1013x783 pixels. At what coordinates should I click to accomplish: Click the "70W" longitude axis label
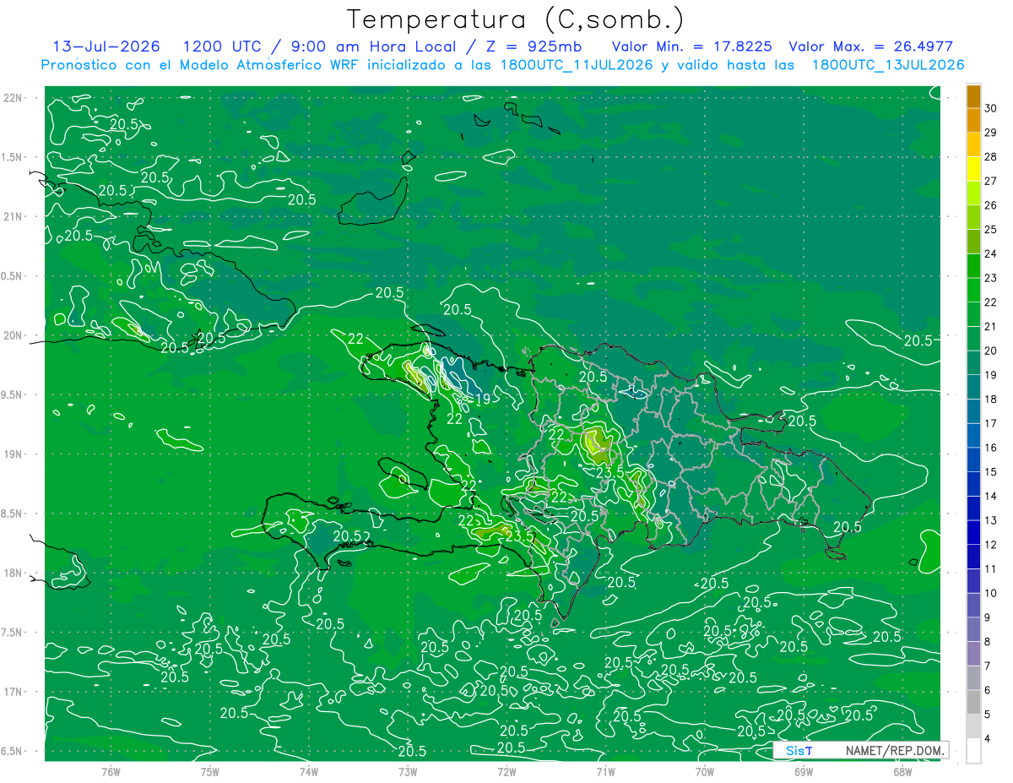tap(705, 771)
